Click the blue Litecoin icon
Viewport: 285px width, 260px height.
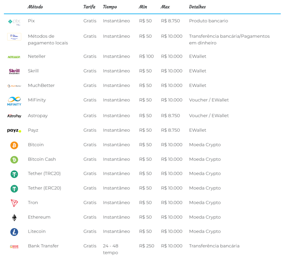[x=14, y=232]
